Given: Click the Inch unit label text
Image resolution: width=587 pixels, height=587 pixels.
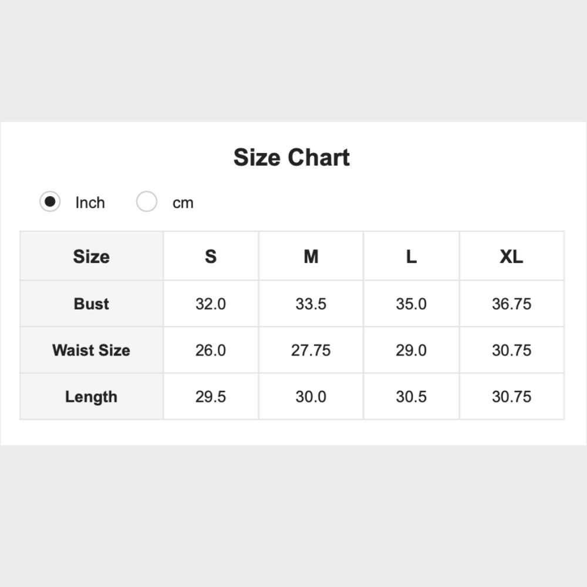Looking at the screenshot, I should point(90,203).
